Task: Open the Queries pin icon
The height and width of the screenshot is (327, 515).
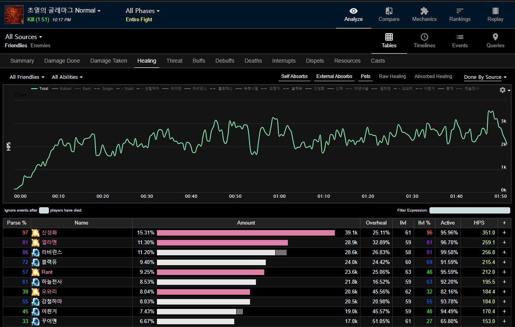Action: point(495,37)
